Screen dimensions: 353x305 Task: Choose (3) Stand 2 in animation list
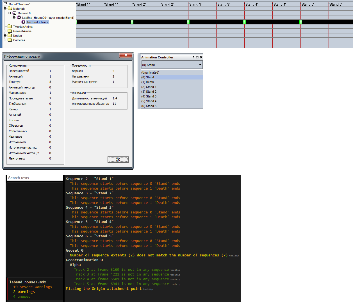[172, 92]
